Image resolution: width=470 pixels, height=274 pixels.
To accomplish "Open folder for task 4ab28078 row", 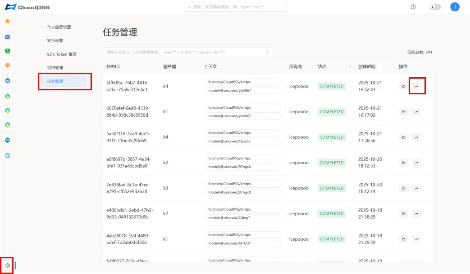I will [404, 239].
